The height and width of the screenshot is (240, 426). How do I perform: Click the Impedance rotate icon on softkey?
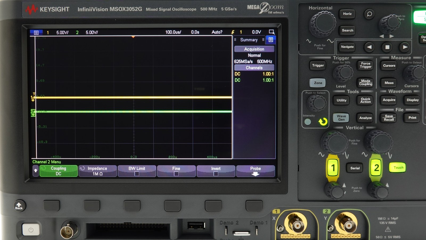tap(83, 168)
